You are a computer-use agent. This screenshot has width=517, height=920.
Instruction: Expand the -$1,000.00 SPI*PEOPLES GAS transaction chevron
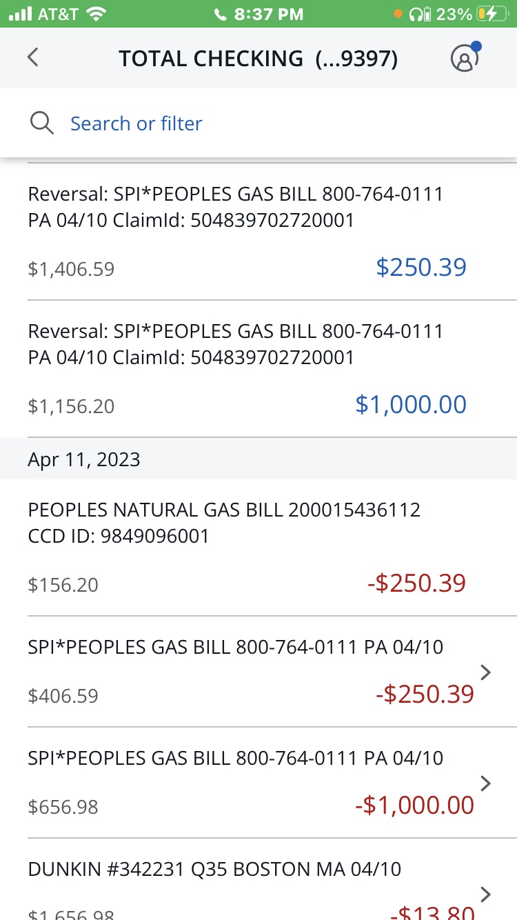pyautogui.click(x=485, y=783)
